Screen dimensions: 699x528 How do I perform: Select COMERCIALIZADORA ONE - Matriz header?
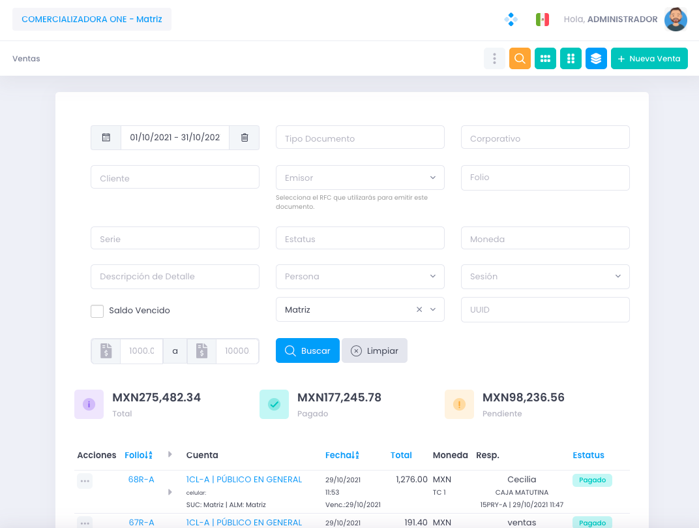(x=91, y=19)
